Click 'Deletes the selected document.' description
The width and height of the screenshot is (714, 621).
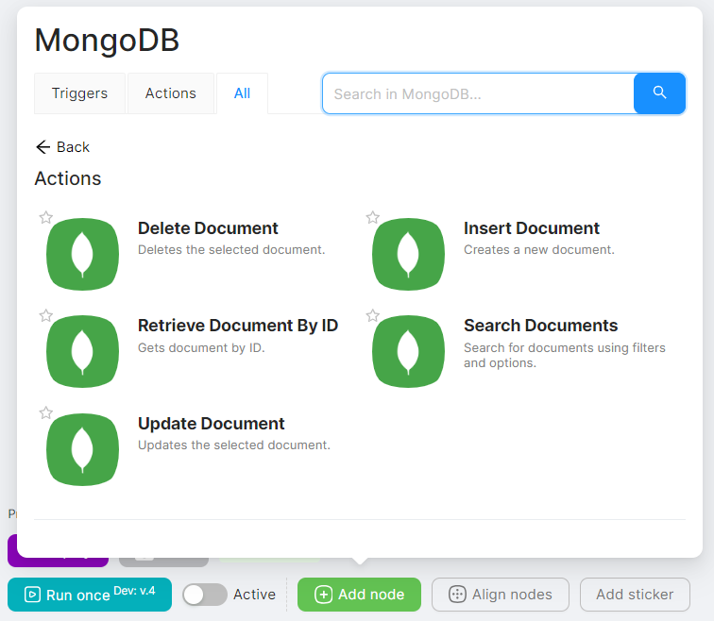click(x=231, y=250)
